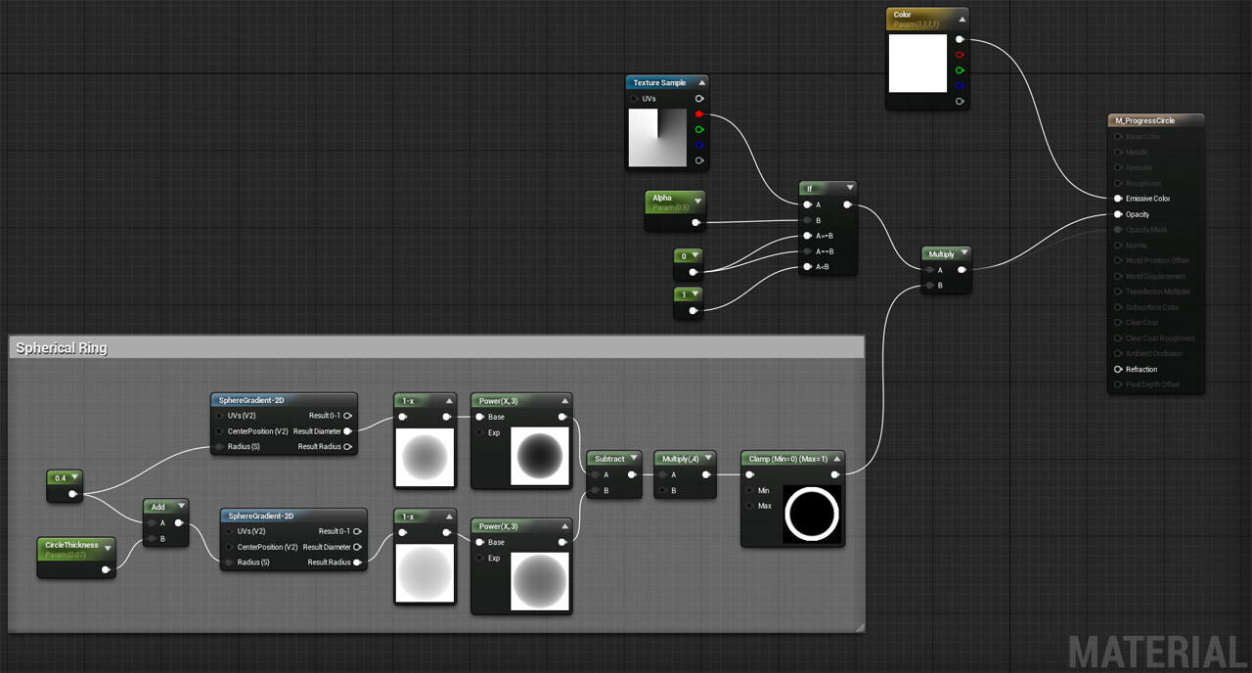Collapse the Clamp node preview arrow
1252x673 pixels.
pyautogui.click(x=837, y=458)
